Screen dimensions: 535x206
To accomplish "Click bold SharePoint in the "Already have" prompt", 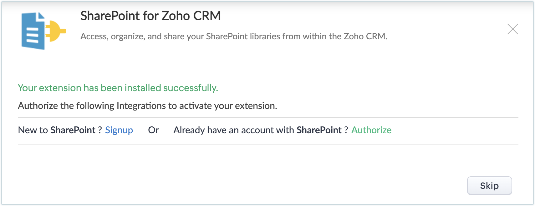I will click(x=319, y=130).
